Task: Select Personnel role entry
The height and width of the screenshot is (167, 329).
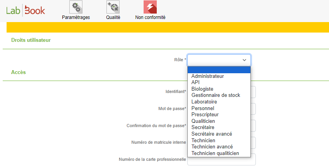Action: coord(202,108)
